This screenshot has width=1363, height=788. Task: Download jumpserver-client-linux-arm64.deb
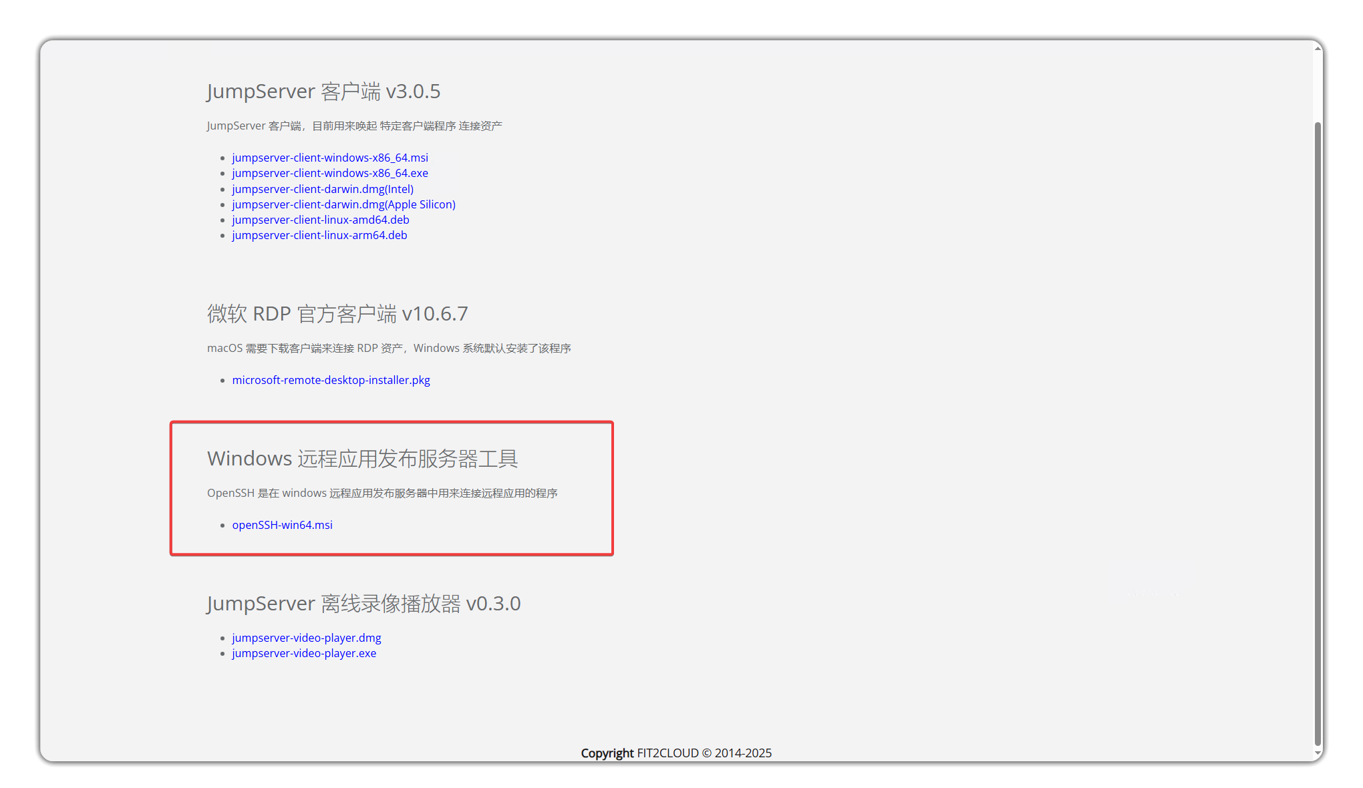[x=319, y=235]
